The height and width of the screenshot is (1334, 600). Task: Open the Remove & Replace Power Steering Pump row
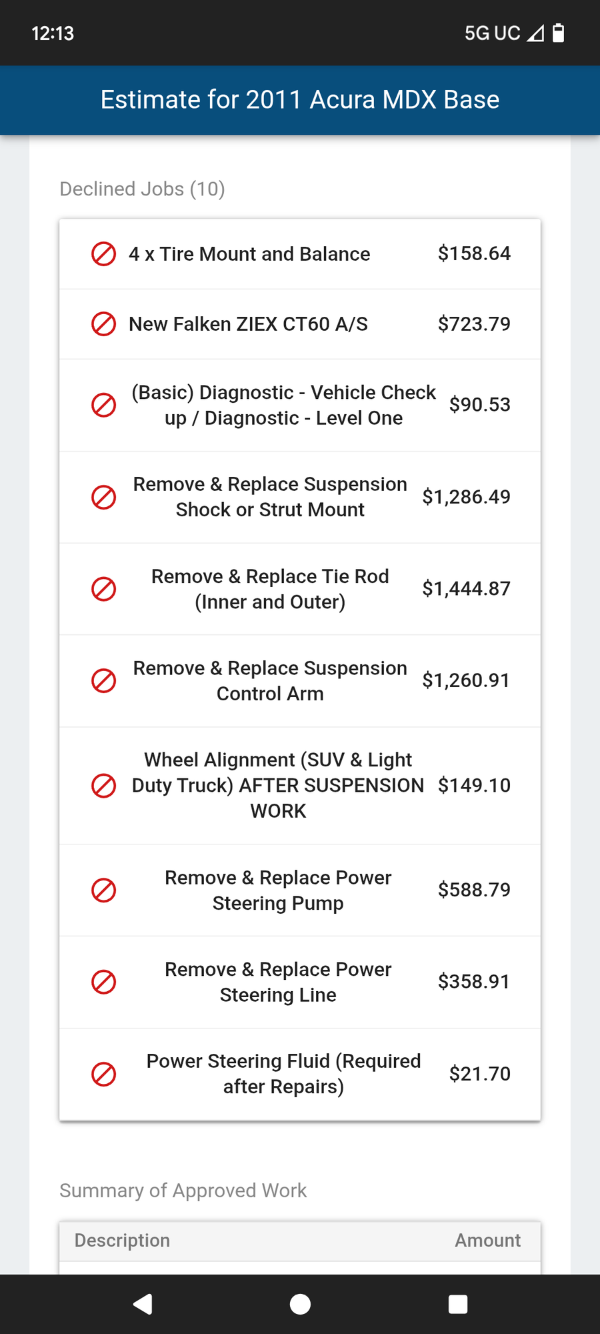278,890
